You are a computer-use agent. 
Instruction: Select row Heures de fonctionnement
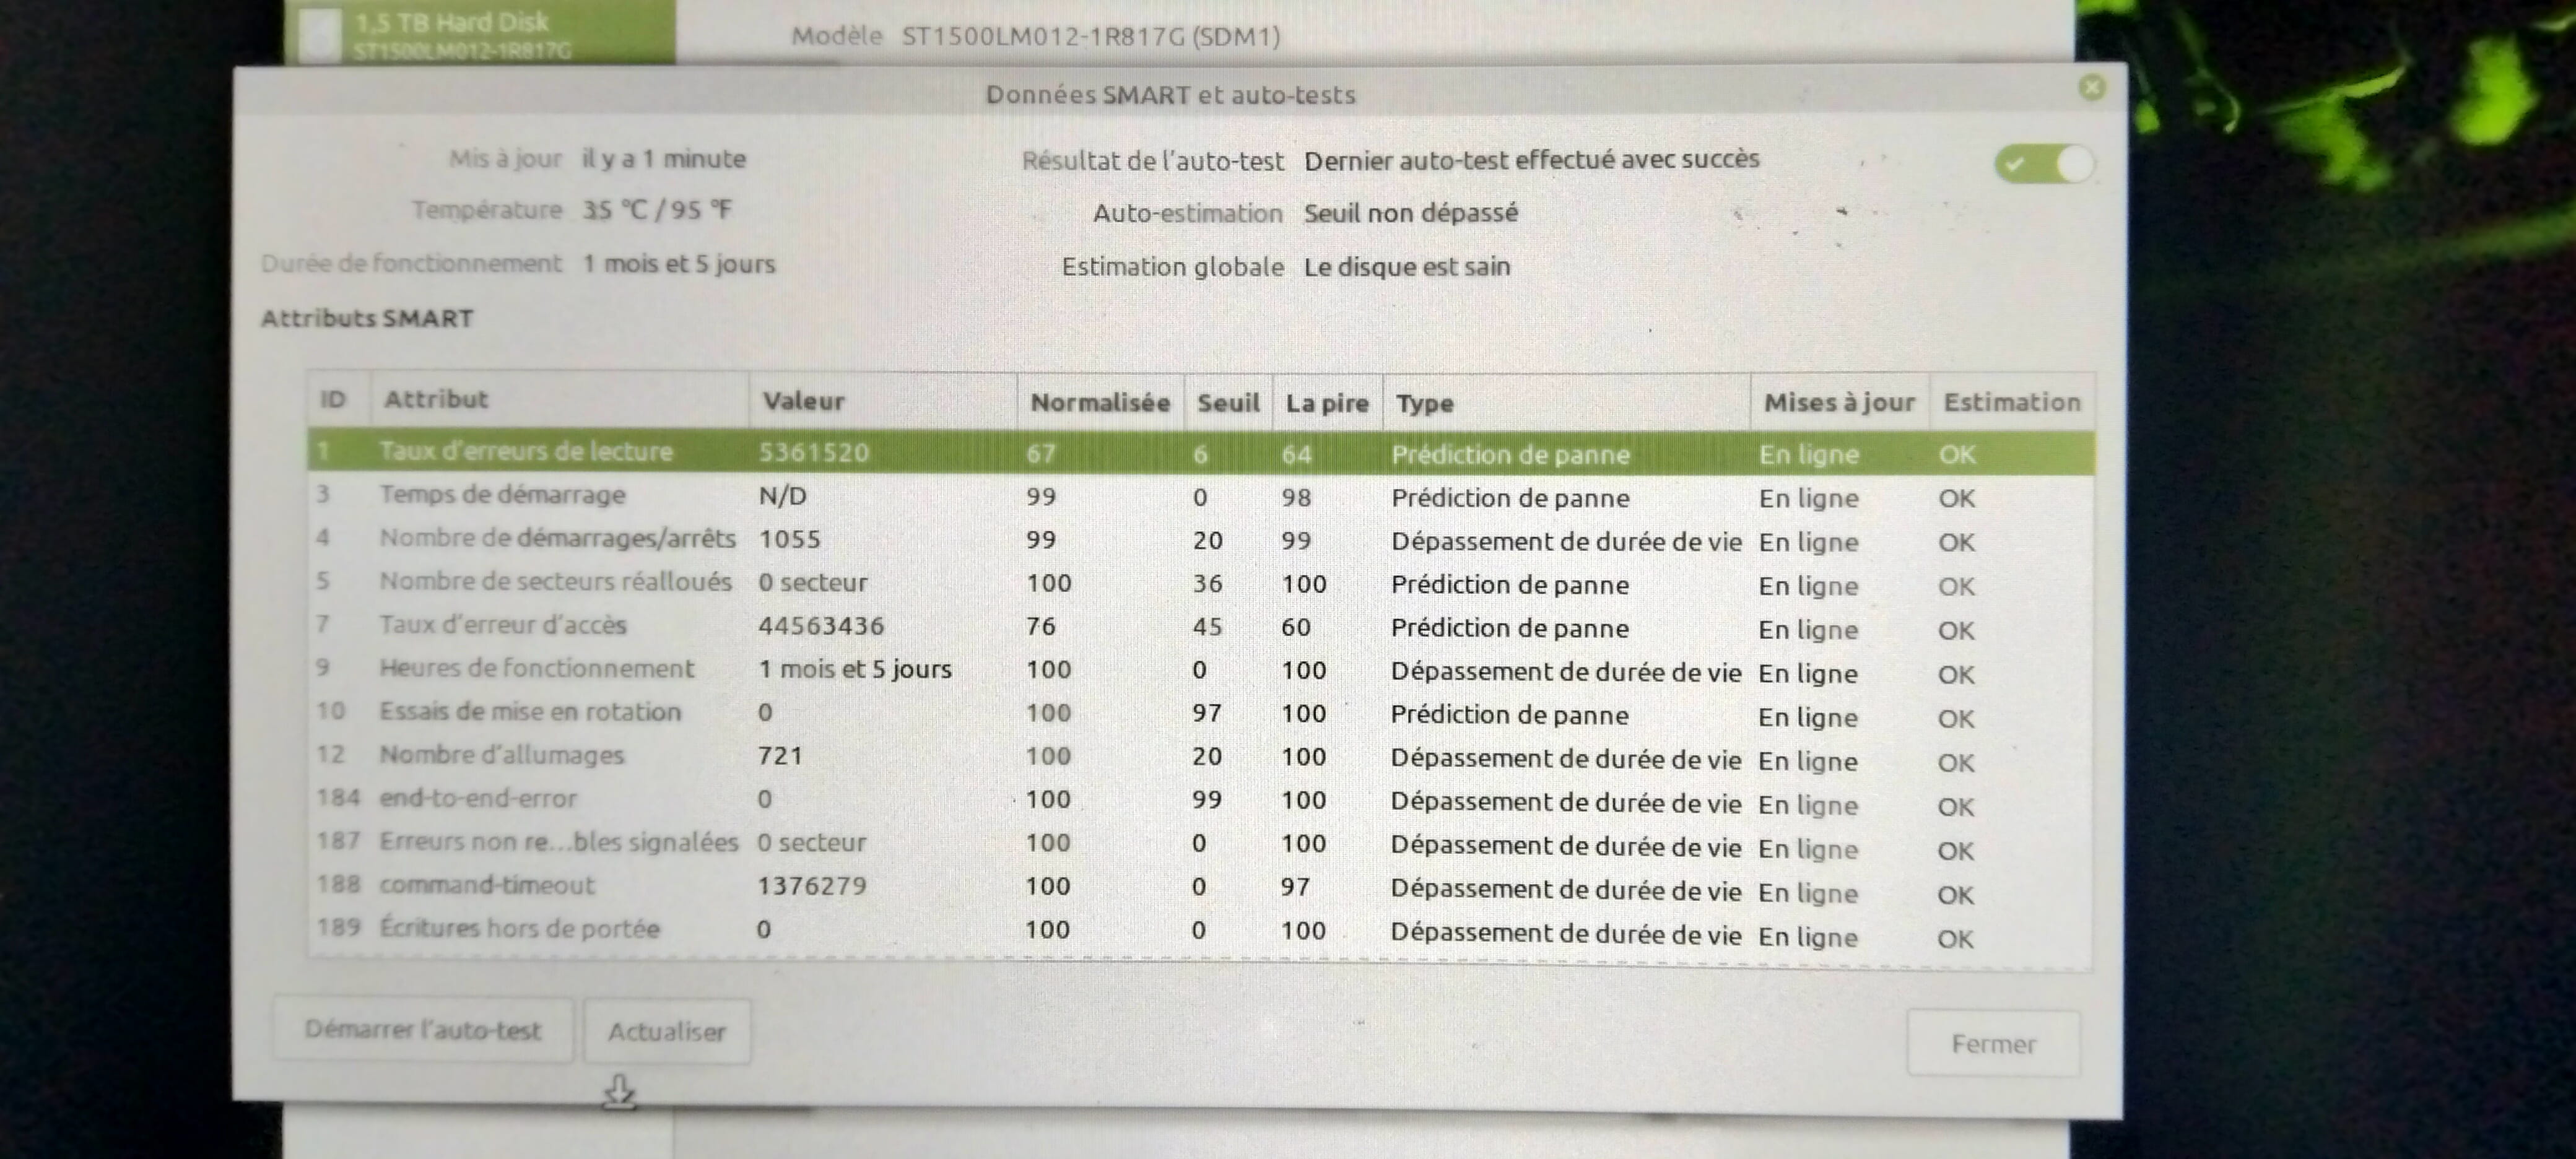tap(1200, 671)
